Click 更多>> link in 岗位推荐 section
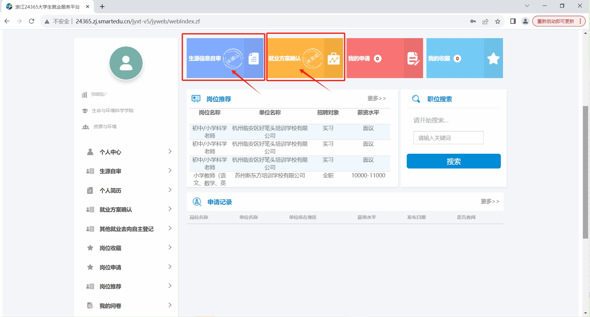Screen dimensions: 590x317 (377, 98)
